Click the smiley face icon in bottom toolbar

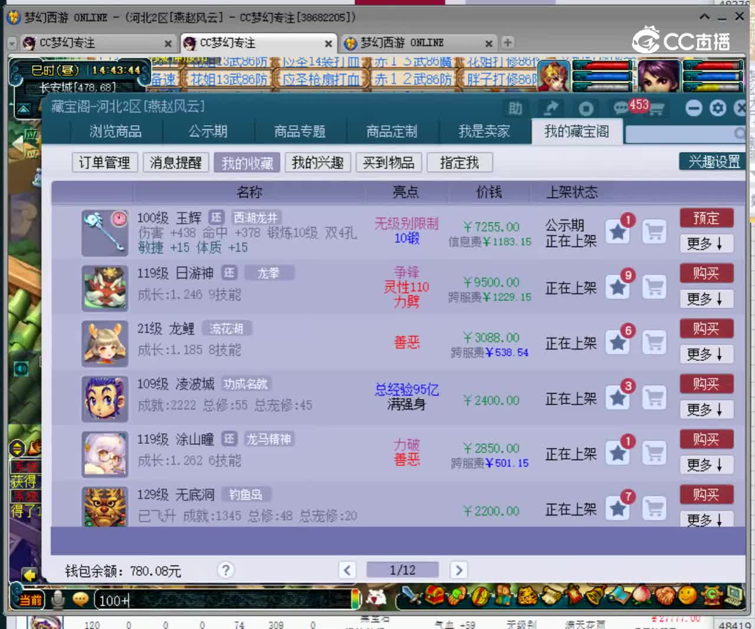tap(688, 595)
